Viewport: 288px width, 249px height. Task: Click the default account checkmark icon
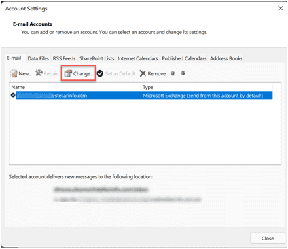click(13, 95)
